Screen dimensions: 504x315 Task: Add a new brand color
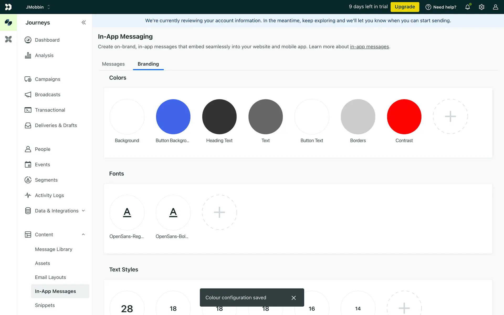pos(450,117)
